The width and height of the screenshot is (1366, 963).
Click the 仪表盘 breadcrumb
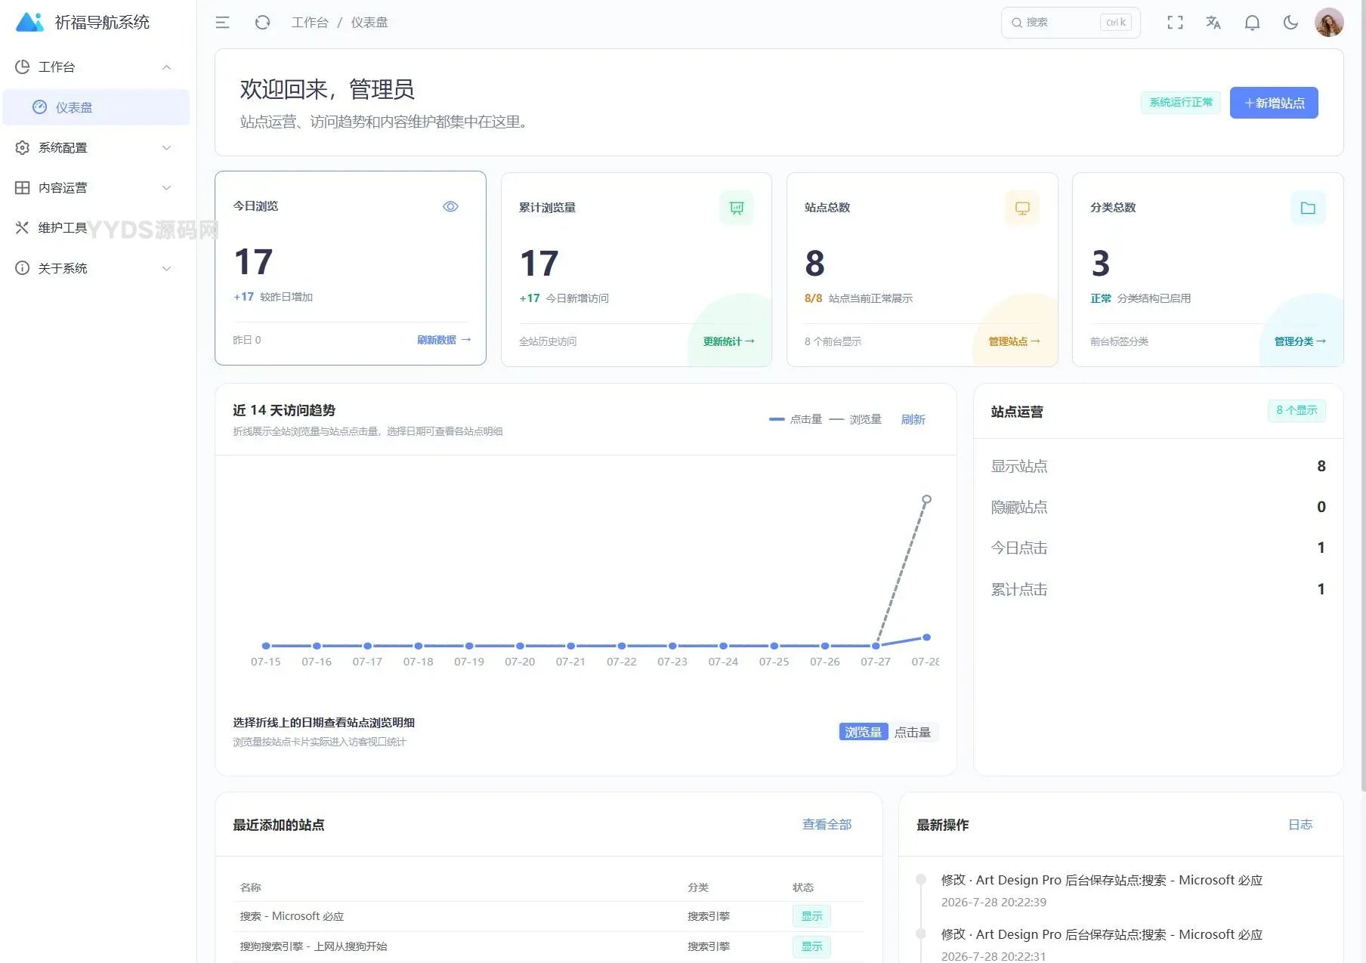[369, 23]
